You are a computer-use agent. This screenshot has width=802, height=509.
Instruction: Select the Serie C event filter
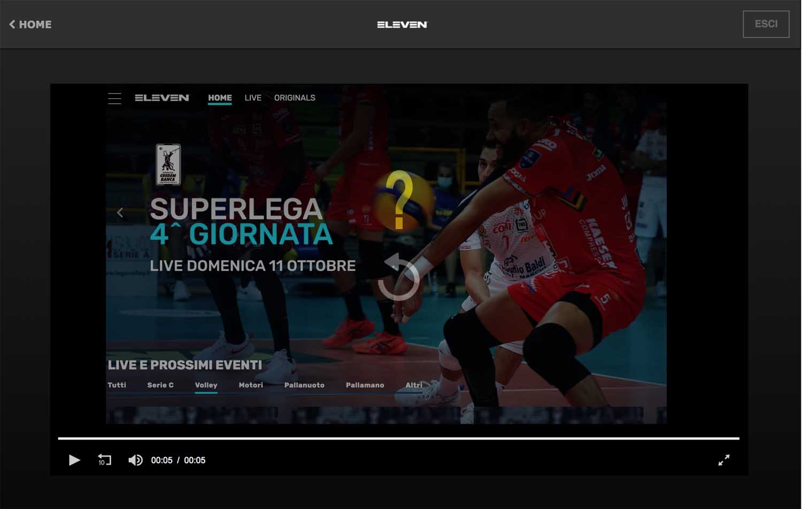[x=160, y=385]
